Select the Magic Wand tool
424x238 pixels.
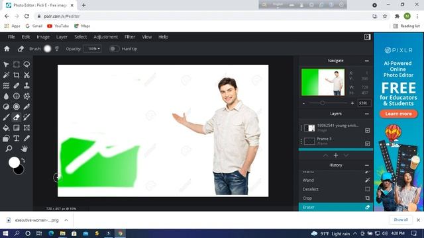pyautogui.click(x=6, y=75)
